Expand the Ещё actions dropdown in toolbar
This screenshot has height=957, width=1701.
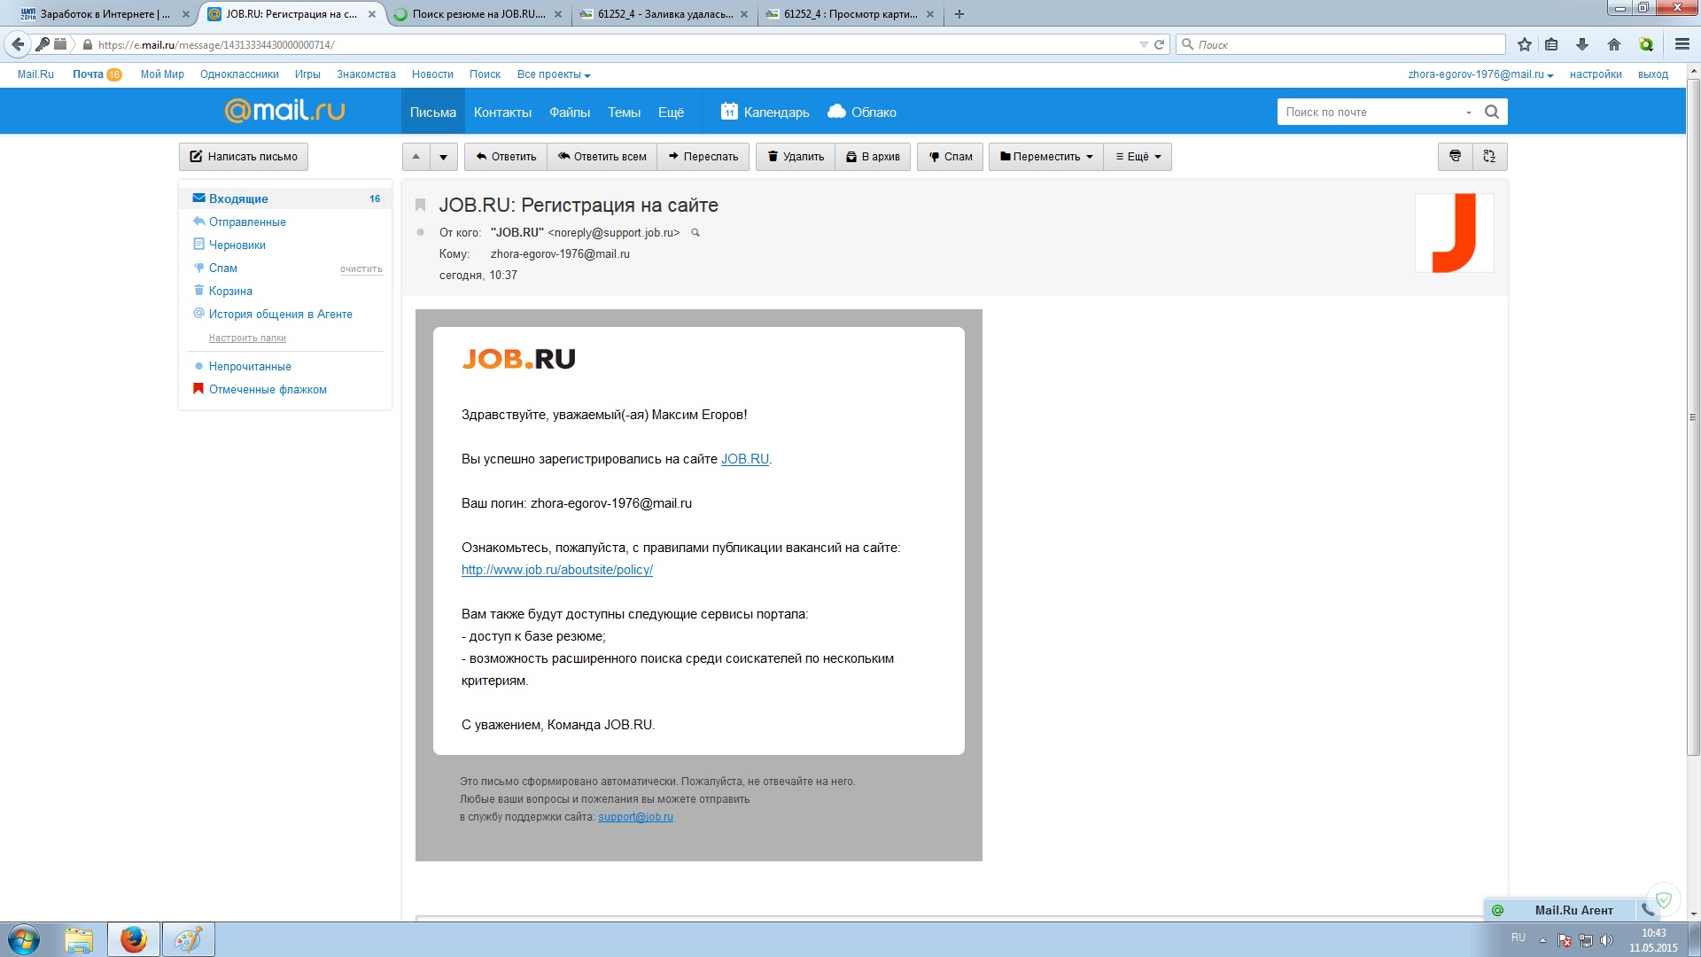tap(1138, 157)
